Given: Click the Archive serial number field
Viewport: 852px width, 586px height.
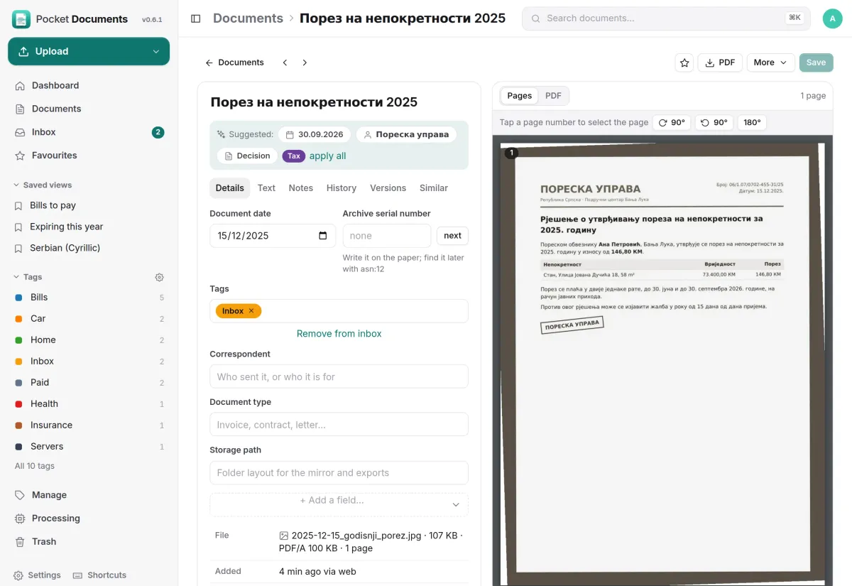Looking at the screenshot, I should (387, 236).
